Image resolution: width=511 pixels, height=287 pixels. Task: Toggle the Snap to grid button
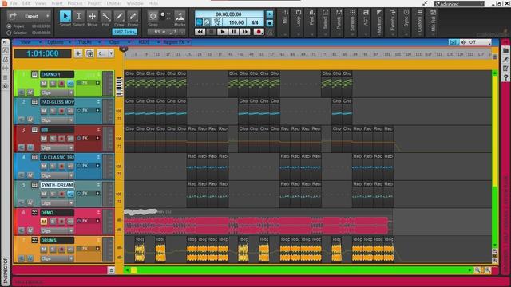pyautogui.click(x=153, y=16)
